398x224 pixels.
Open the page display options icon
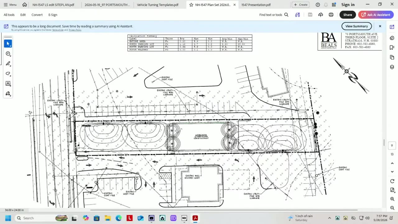392,190
